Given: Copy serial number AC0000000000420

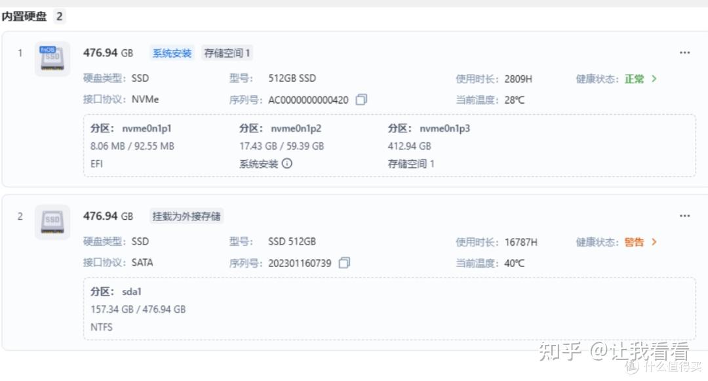Looking at the screenshot, I should point(361,99).
